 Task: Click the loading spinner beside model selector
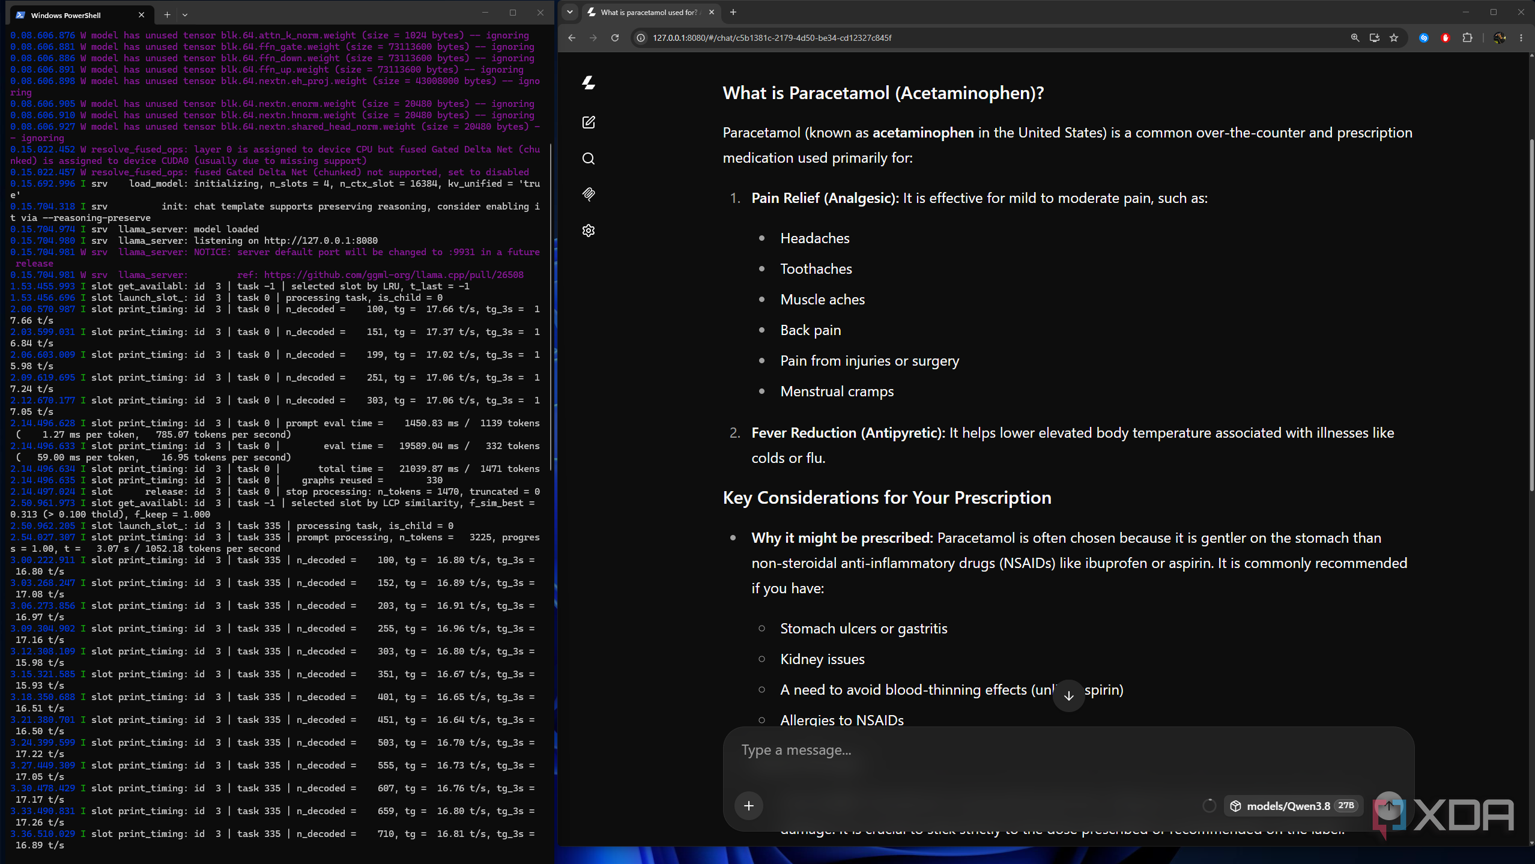tap(1210, 806)
